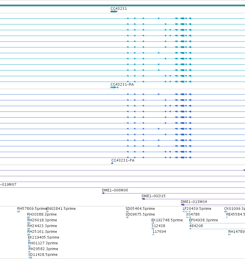Open the CG43231-PA protein label
Screen dimensions: 245x259
coord(123,160)
